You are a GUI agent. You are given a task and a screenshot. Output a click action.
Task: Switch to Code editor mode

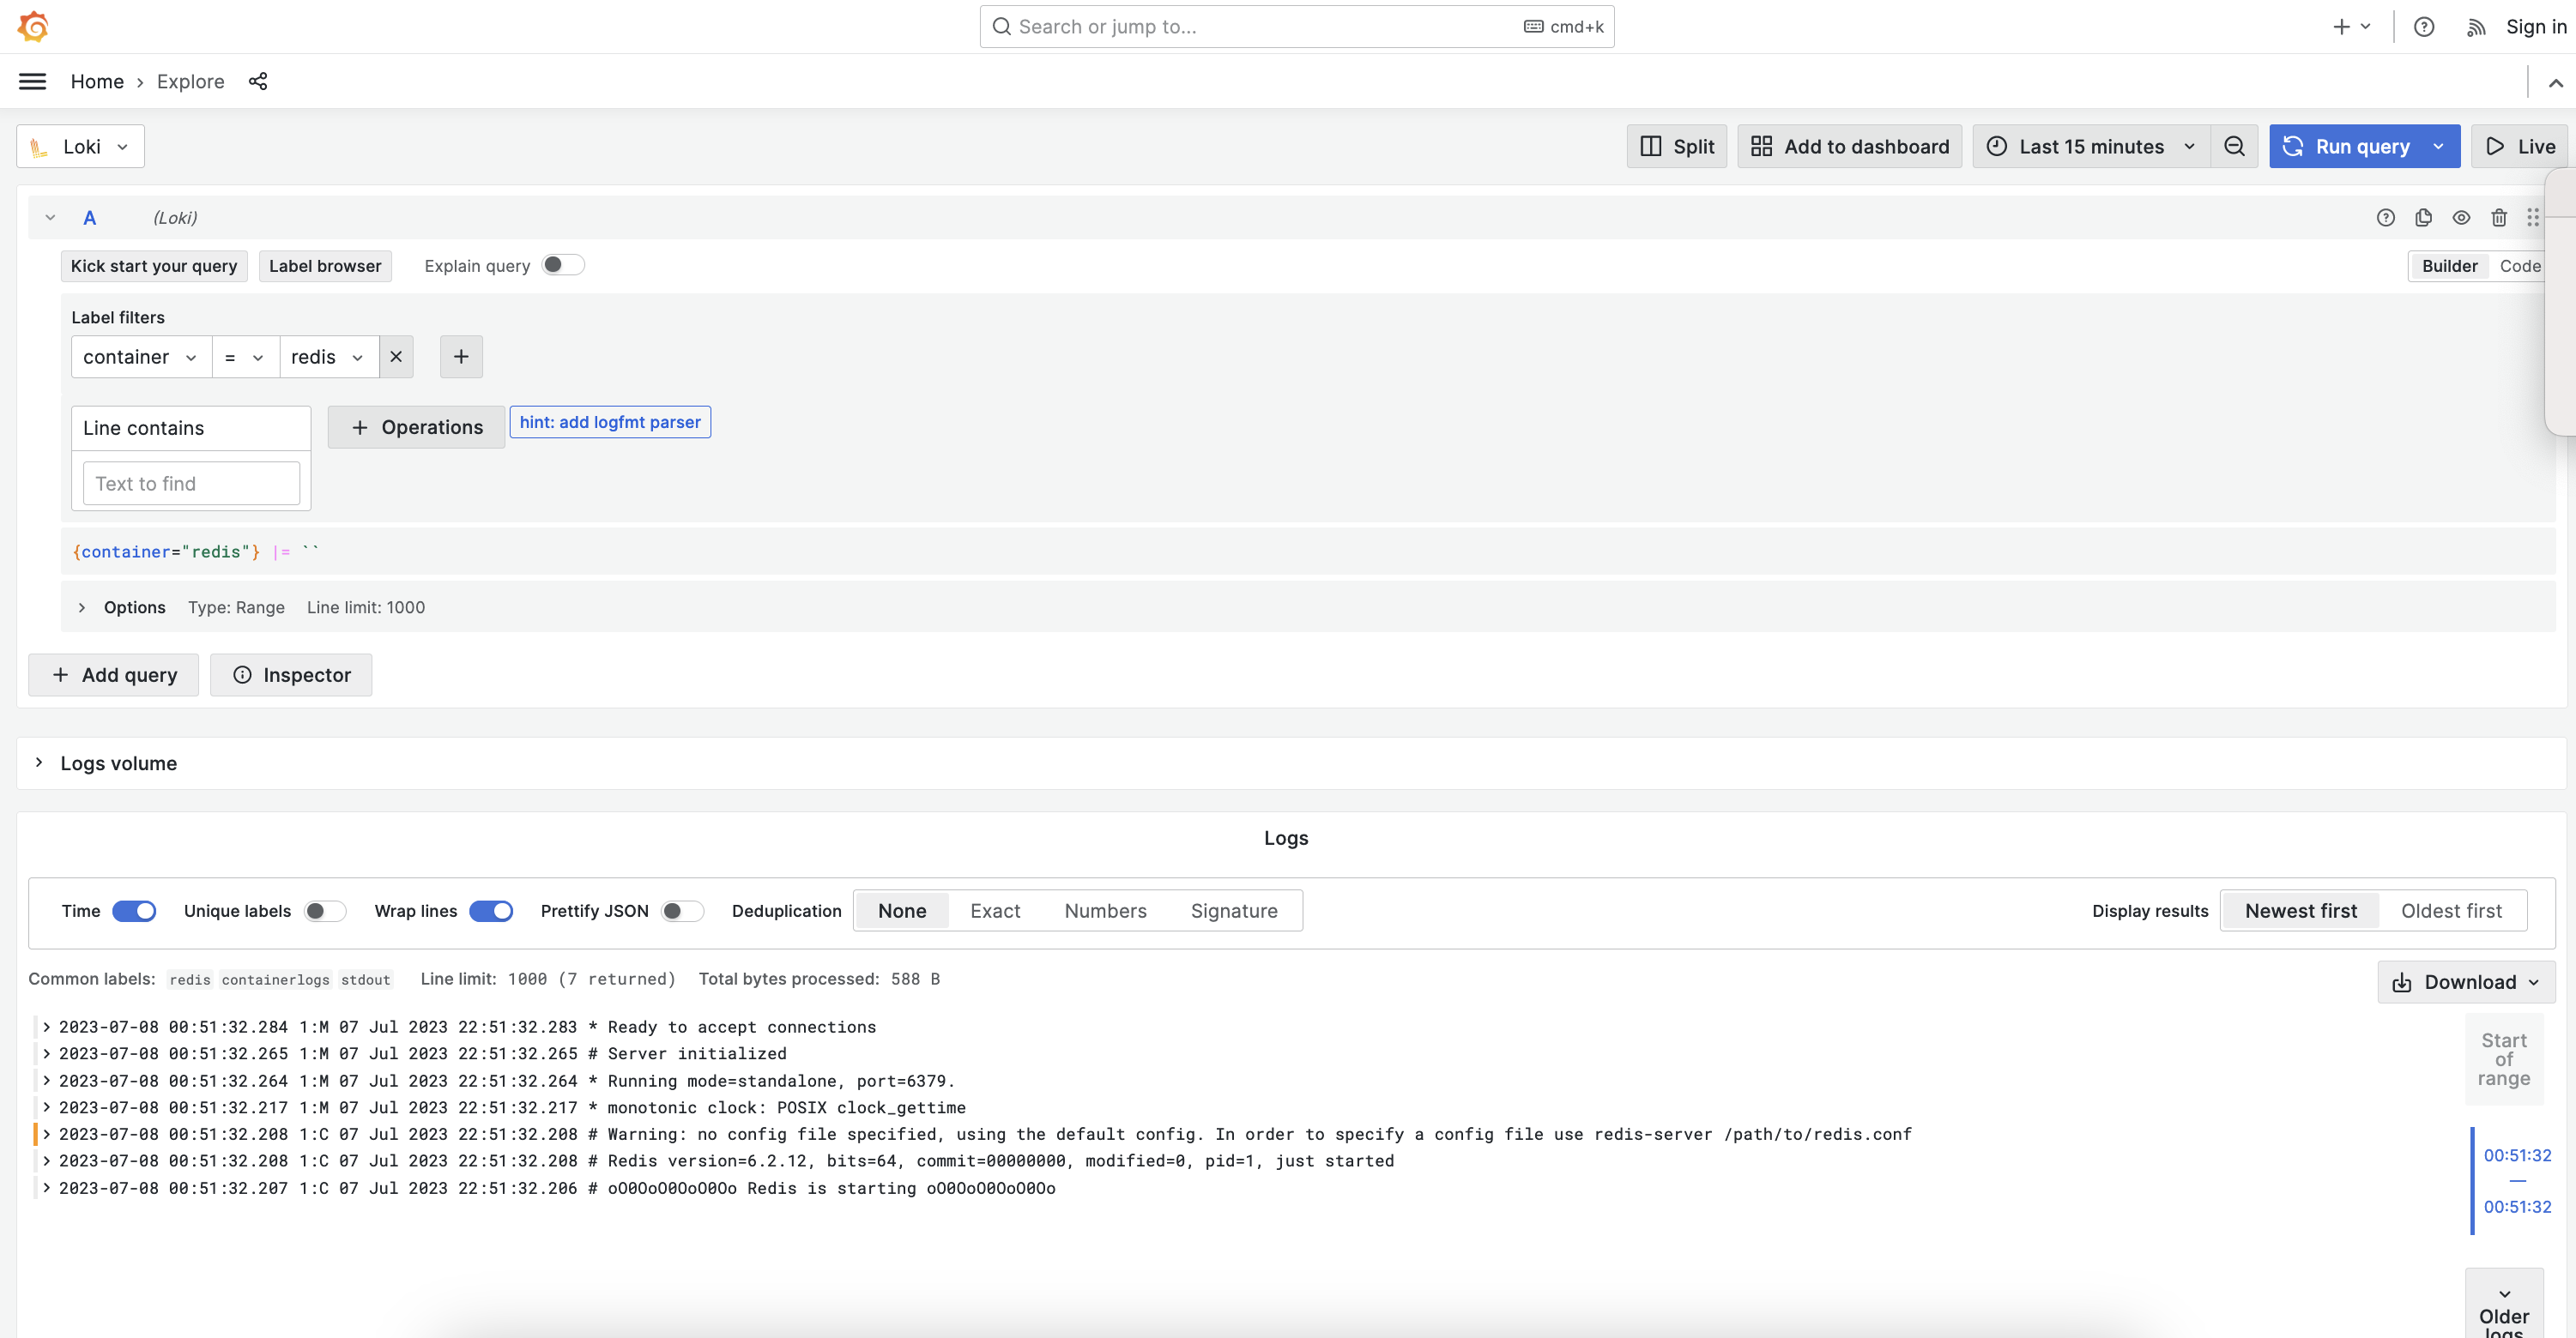[2519, 266]
